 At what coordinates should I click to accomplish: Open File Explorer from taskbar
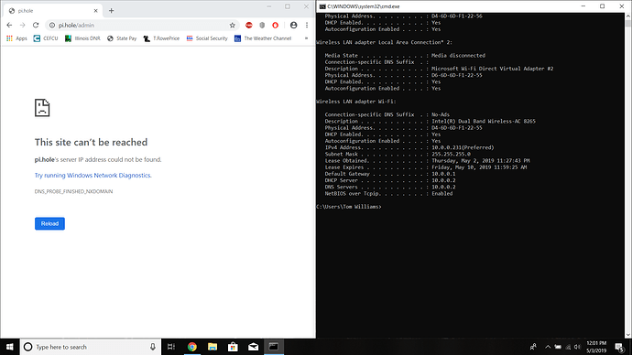(x=212, y=347)
